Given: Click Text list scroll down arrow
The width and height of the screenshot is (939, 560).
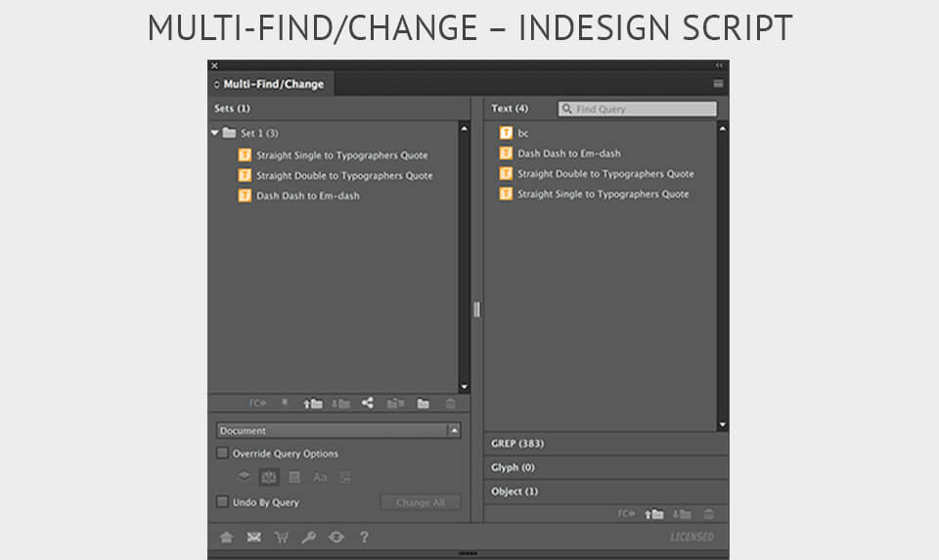Looking at the screenshot, I should click(x=723, y=424).
